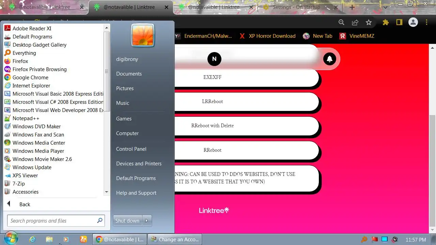Click the user account flower picture
This screenshot has height=245, width=436.
(143, 35)
